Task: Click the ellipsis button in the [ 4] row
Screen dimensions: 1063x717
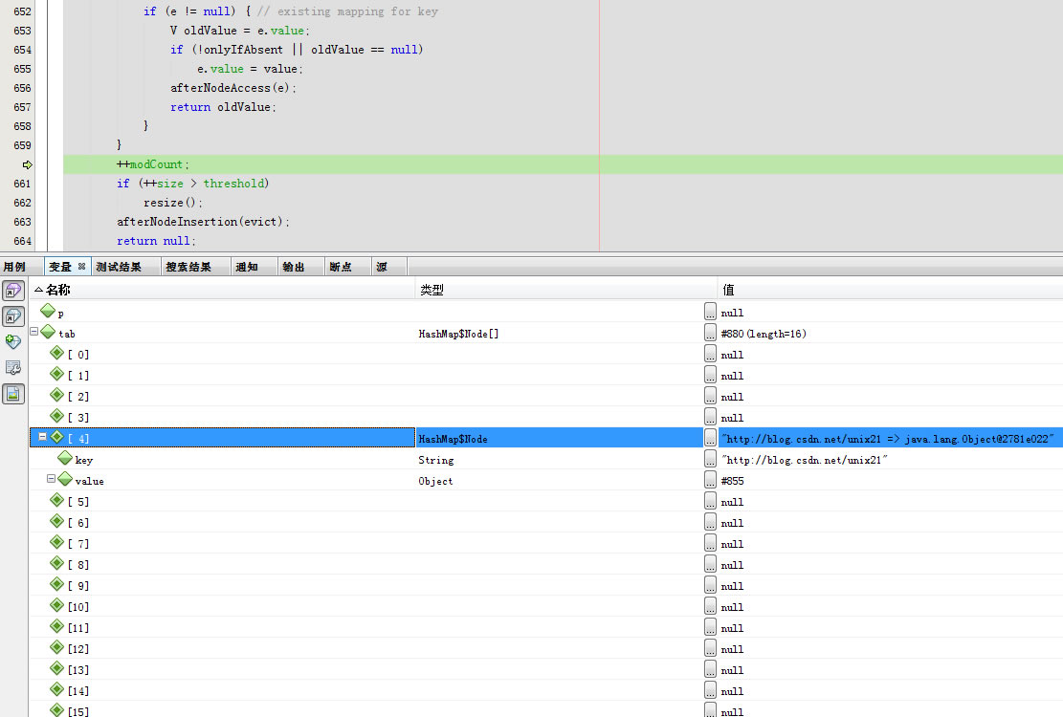Action: pyautogui.click(x=711, y=438)
